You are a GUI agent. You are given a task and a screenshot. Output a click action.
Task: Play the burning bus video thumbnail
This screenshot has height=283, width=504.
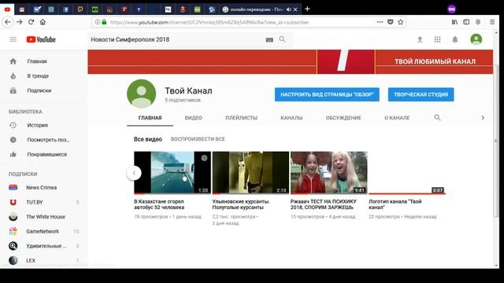pos(172,173)
